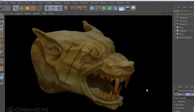
Task: Toggle the coordinate system icon
Action: (65, 8)
